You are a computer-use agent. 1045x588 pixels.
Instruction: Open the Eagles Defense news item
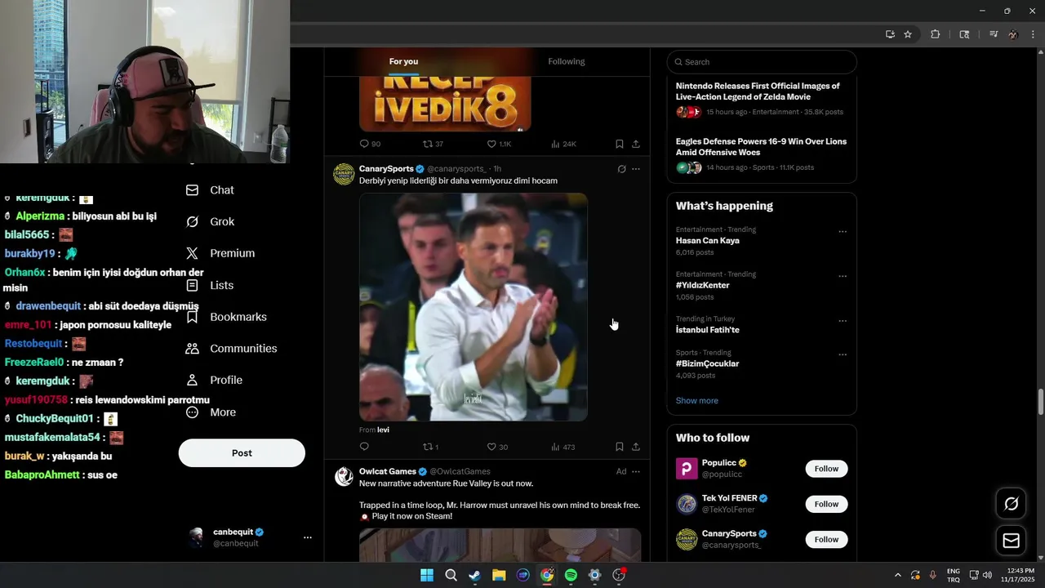click(x=761, y=154)
